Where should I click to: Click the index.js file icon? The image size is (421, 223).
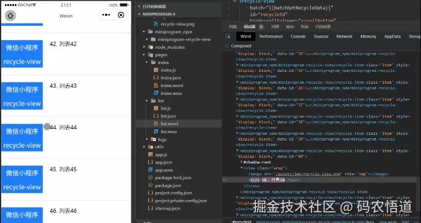pos(155,70)
